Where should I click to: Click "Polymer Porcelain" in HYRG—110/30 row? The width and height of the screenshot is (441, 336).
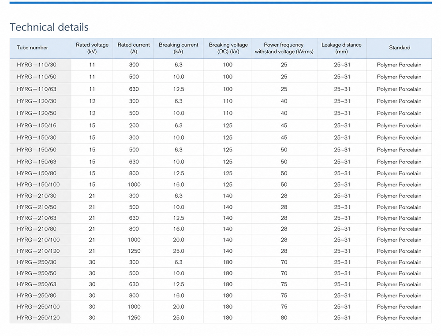tap(399, 65)
